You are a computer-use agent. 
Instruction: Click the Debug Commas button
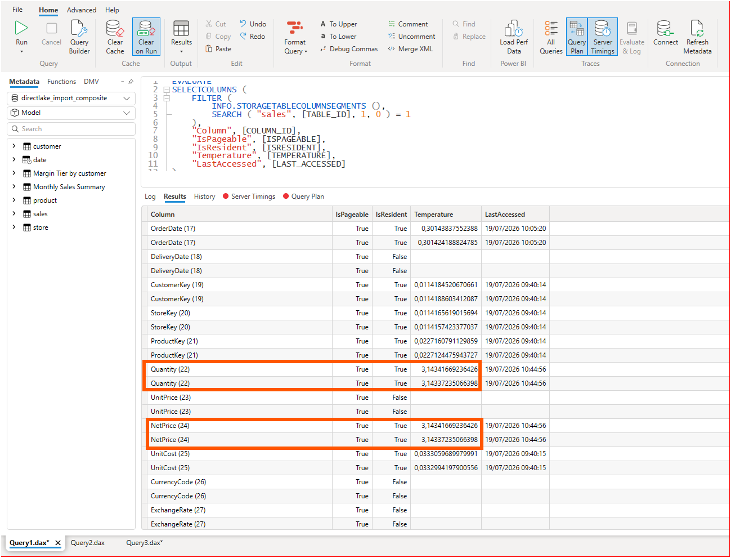click(348, 49)
